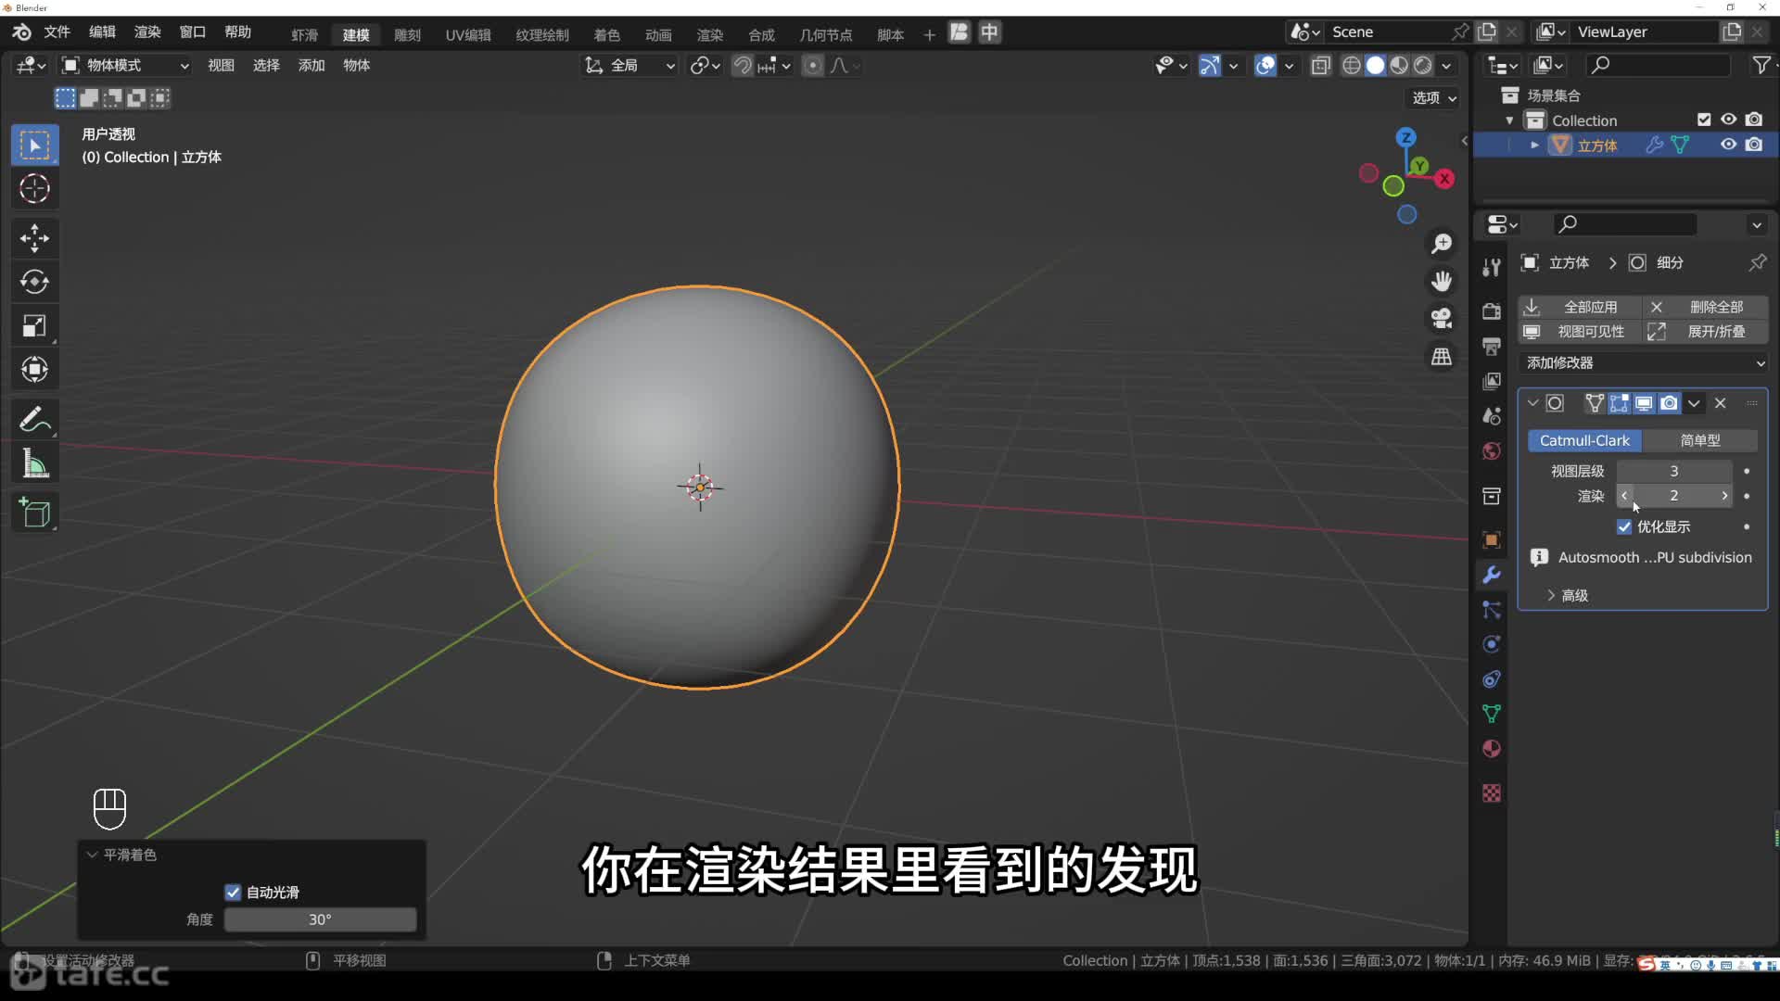This screenshot has height=1001, width=1780.
Task: Toggle 自动光滑 checkbox
Action: [233, 893]
